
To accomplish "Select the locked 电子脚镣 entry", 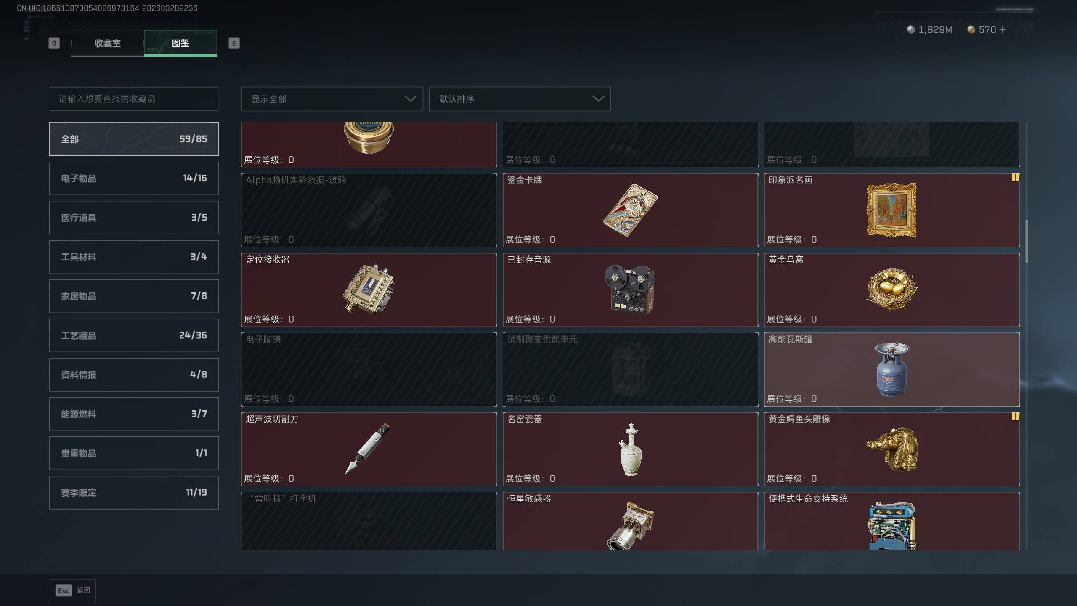I will click(x=369, y=369).
